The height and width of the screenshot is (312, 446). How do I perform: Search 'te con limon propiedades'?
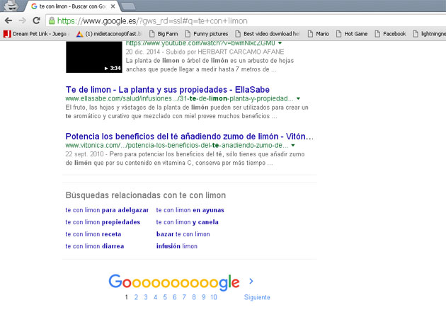click(x=103, y=222)
